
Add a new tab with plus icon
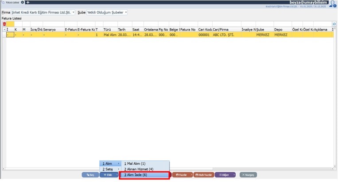tap(28, 3)
